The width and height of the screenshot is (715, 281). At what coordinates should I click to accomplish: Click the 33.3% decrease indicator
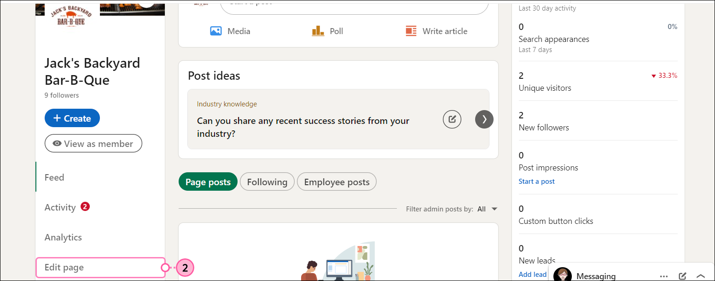pyautogui.click(x=664, y=76)
